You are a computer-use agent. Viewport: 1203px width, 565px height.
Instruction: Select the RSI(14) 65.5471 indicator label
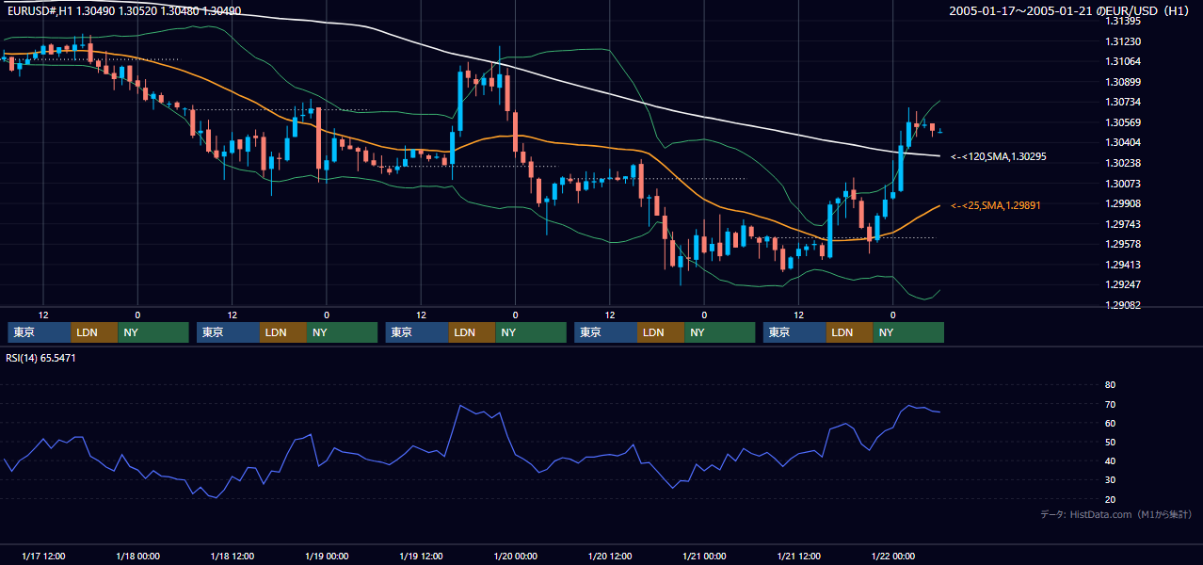point(40,358)
